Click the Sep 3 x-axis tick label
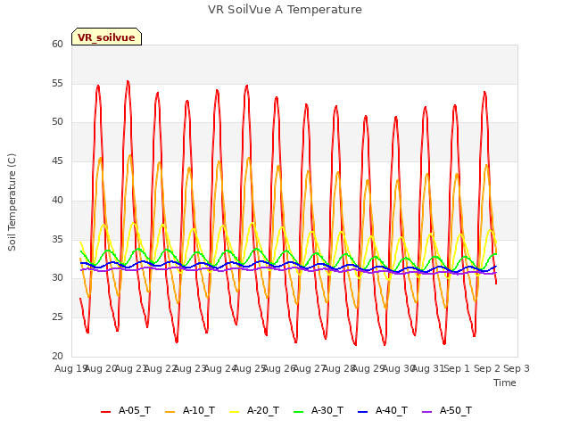Viewport: 571px width, 428px height. coord(517,368)
